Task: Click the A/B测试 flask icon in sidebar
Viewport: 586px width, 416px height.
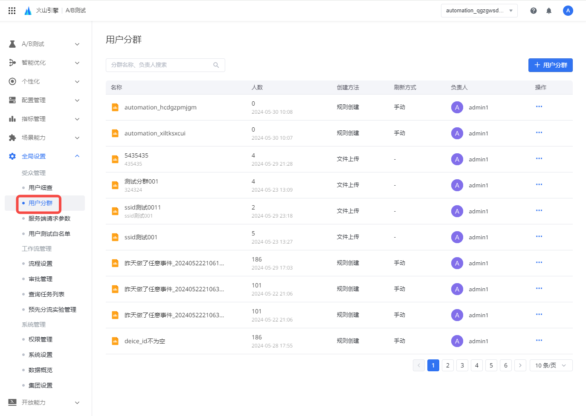Action: tap(12, 44)
